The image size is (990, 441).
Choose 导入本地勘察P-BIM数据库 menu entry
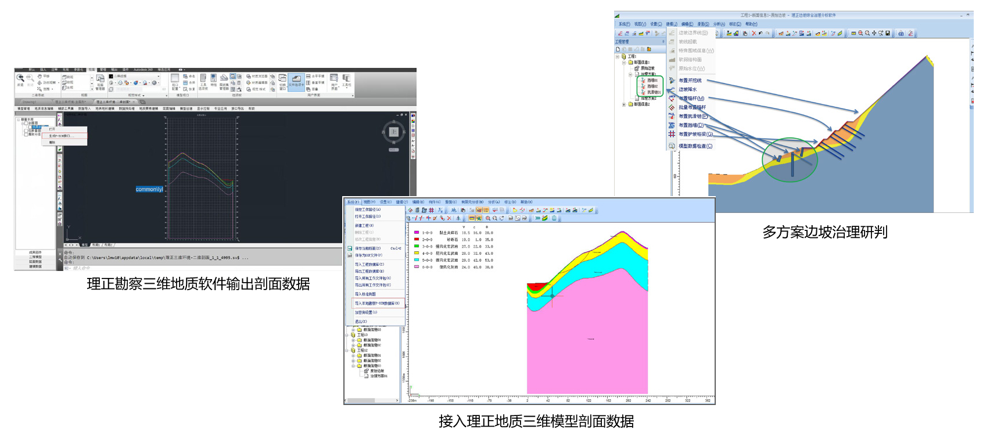click(x=377, y=303)
